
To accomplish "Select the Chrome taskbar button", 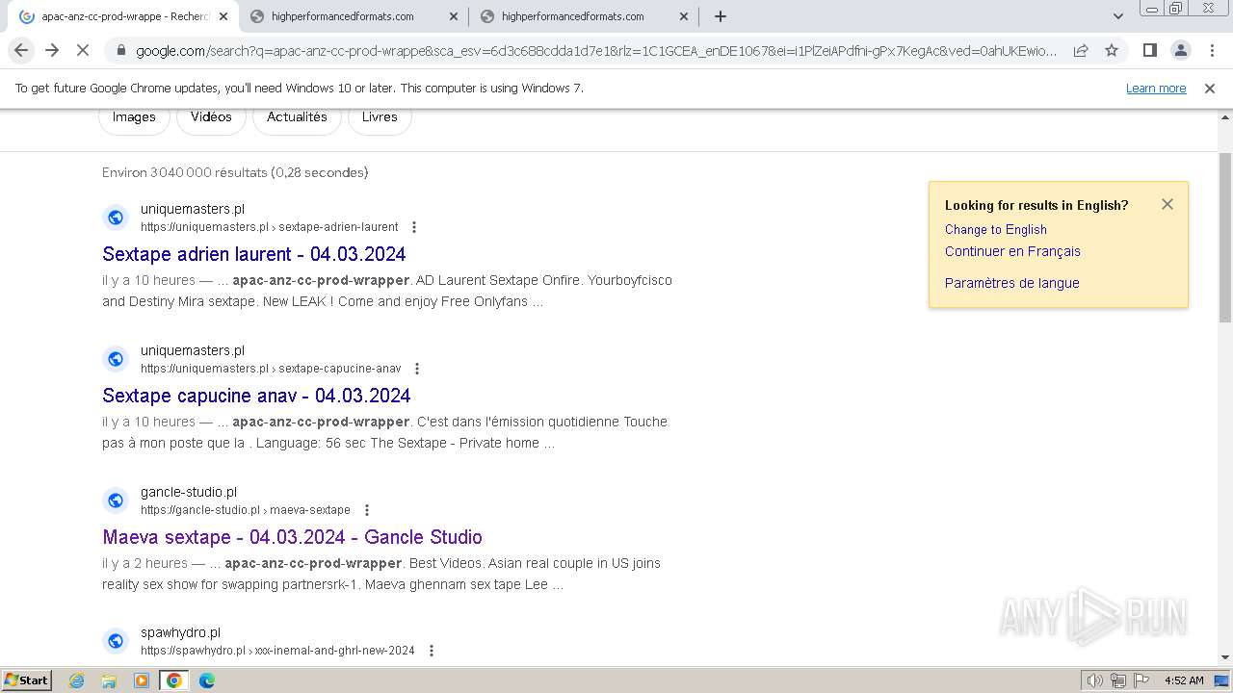I will point(173,680).
